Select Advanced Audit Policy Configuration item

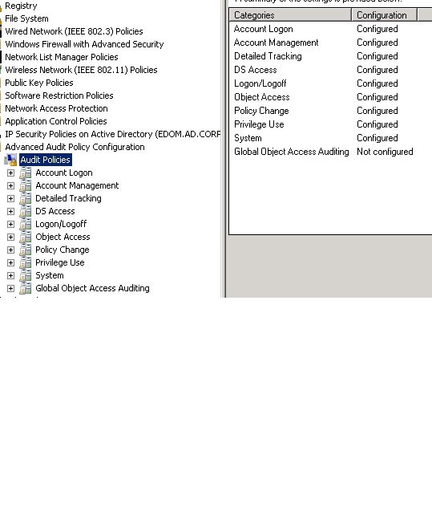[x=75, y=147]
